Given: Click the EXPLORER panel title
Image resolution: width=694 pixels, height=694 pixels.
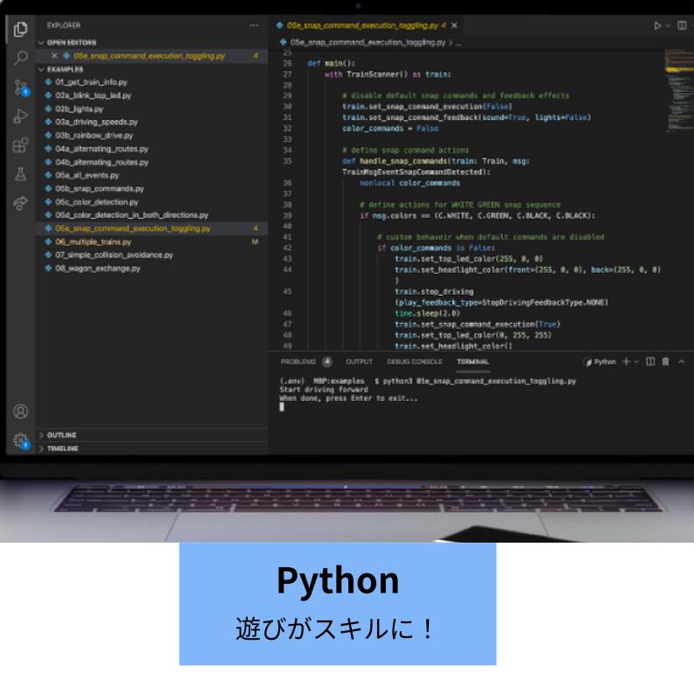Looking at the screenshot, I should tap(64, 25).
